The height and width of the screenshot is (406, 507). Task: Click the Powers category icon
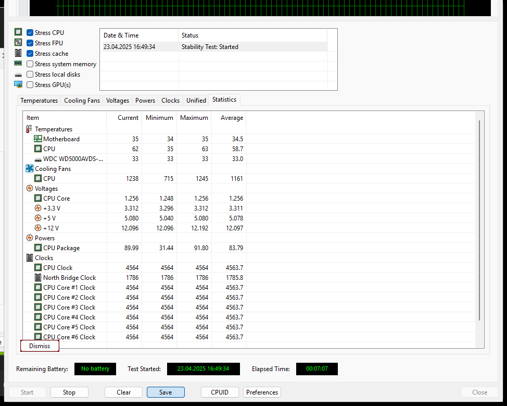[29, 238]
